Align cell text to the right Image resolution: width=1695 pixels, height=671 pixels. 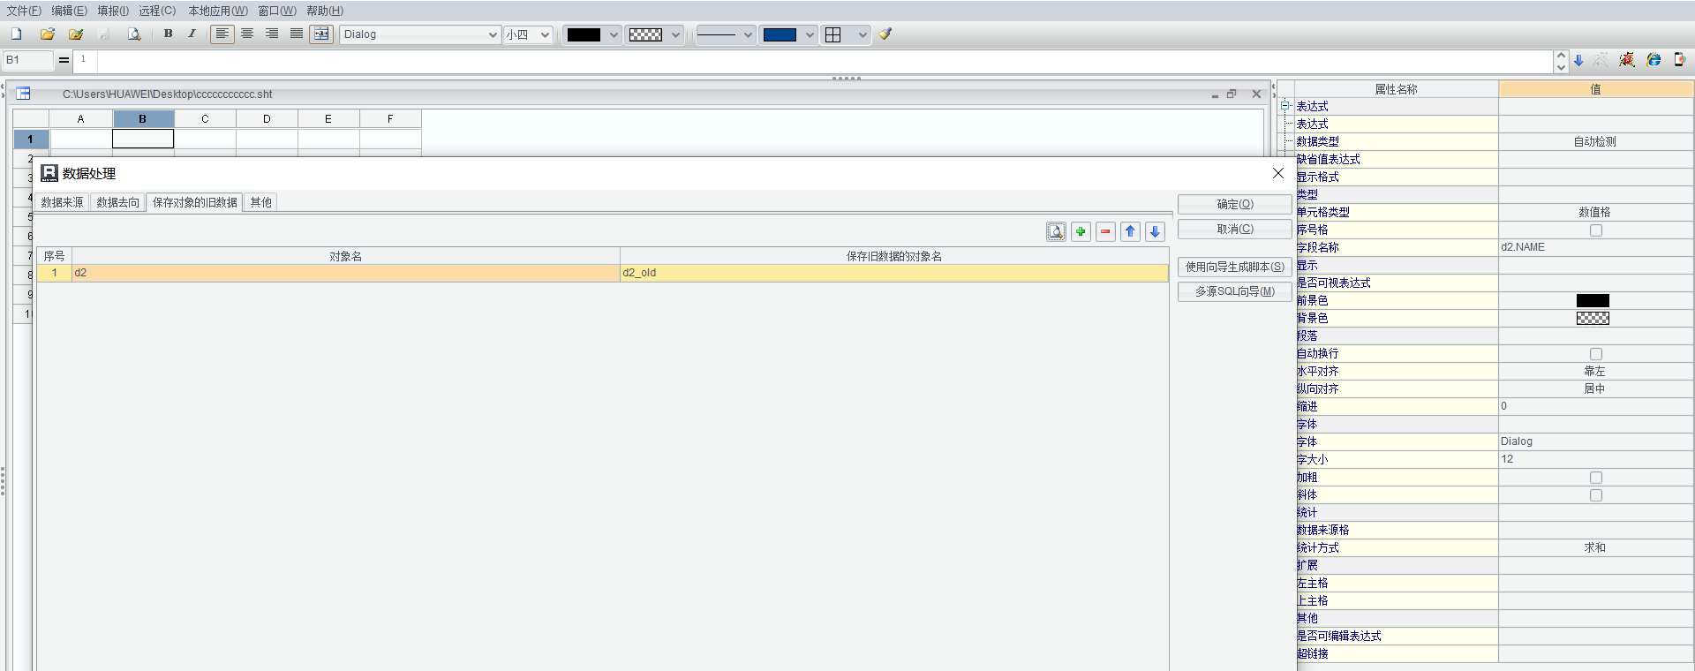click(272, 34)
